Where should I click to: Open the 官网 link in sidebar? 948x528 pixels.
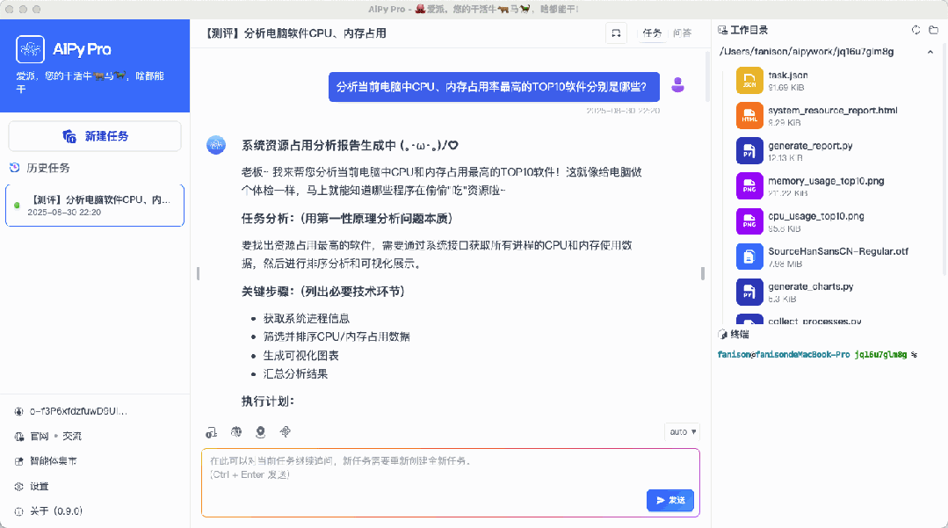pos(36,435)
